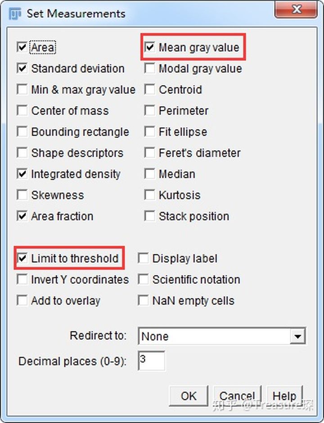Confirm settings with OK button
324x423 pixels.
pyautogui.click(x=189, y=396)
